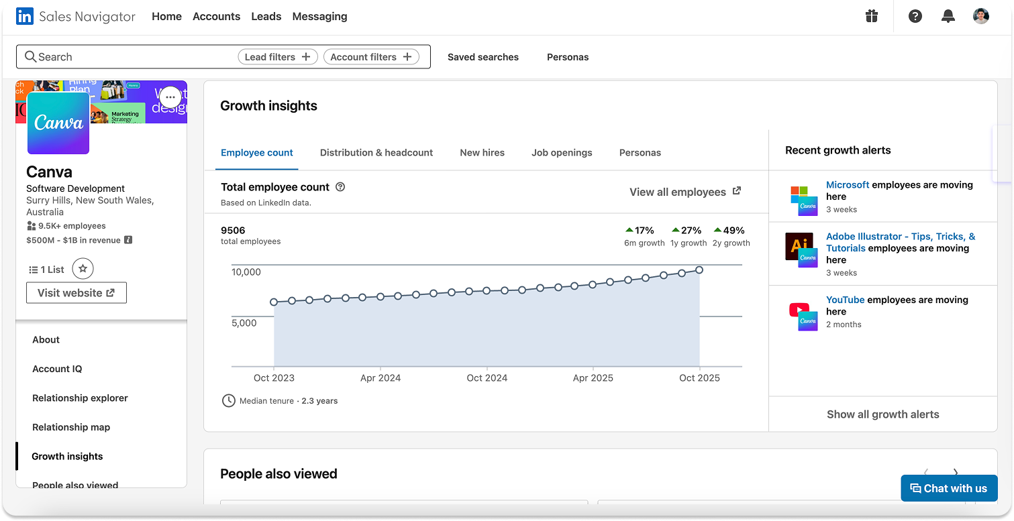Open Messaging
Screen dimensions: 1014x521
[320, 16]
